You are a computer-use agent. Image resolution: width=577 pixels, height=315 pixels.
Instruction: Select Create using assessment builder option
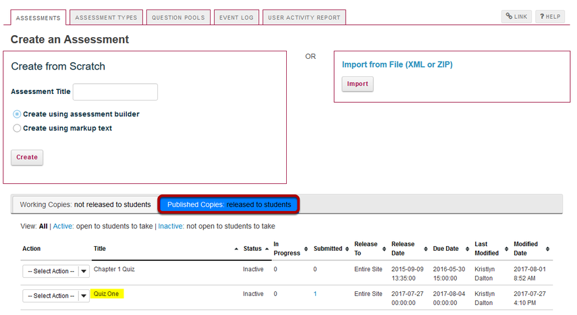(17, 114)
